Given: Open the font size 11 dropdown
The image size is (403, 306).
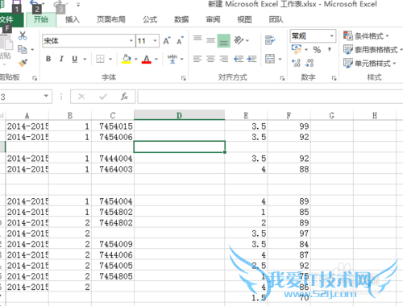Looking at the screenshot, I should point(155,41).
